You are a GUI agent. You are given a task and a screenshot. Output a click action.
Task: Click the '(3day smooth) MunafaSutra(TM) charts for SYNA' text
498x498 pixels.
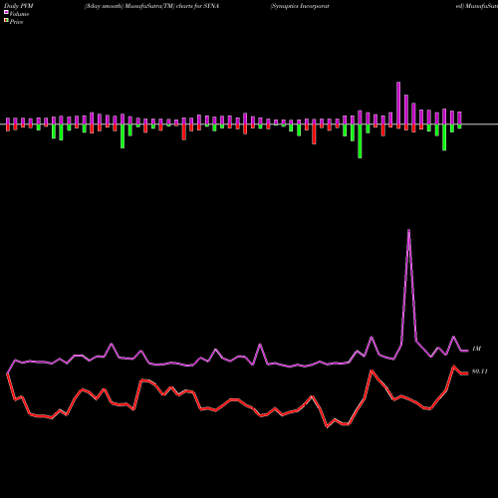pos(151,6)
